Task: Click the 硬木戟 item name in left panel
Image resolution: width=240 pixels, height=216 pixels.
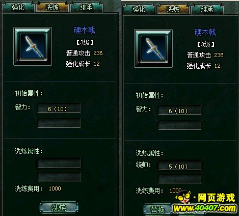Action: pos(85,31)
